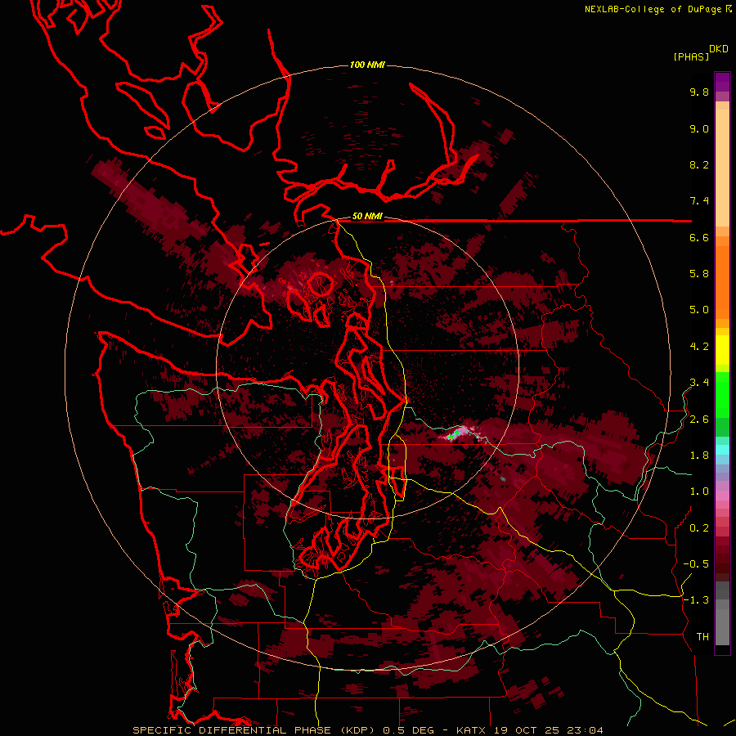The height and width of the screenshot is (736, 736).
Task: Click the [PHAS] units label
Action: click(x=691, y=56)
